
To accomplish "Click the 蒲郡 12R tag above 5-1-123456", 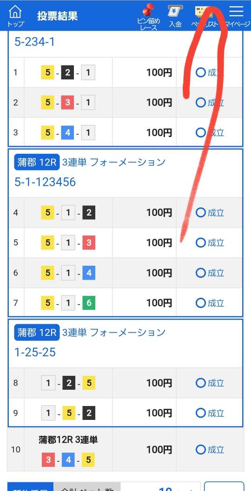I will pyautogui.click(x=37, y=162).
